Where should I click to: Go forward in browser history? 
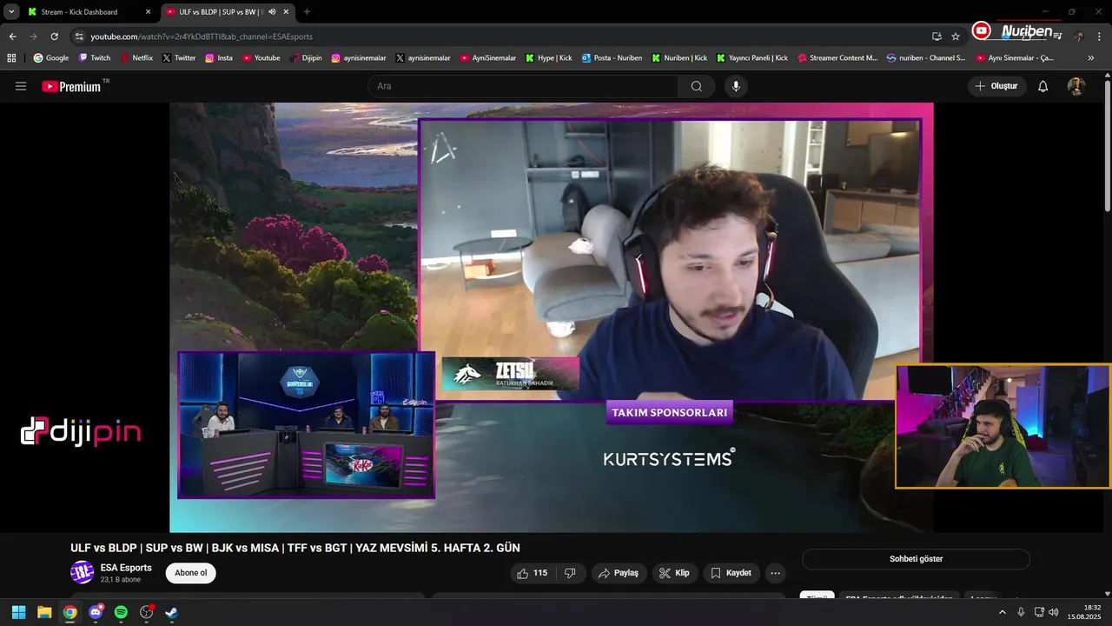coord(33,37)
